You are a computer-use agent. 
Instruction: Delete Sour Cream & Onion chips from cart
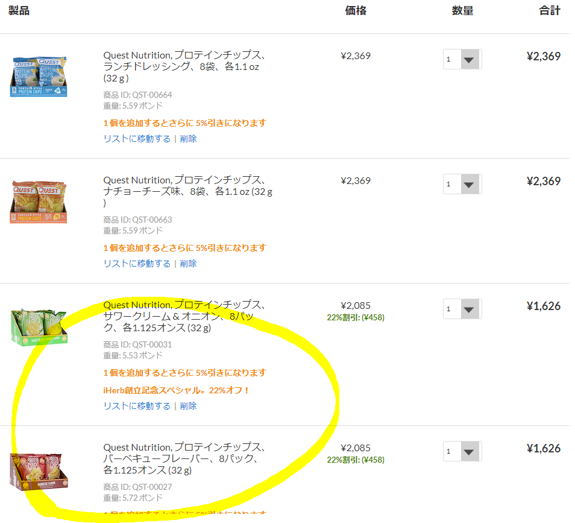pyautogui.click(x=188, y=406)
